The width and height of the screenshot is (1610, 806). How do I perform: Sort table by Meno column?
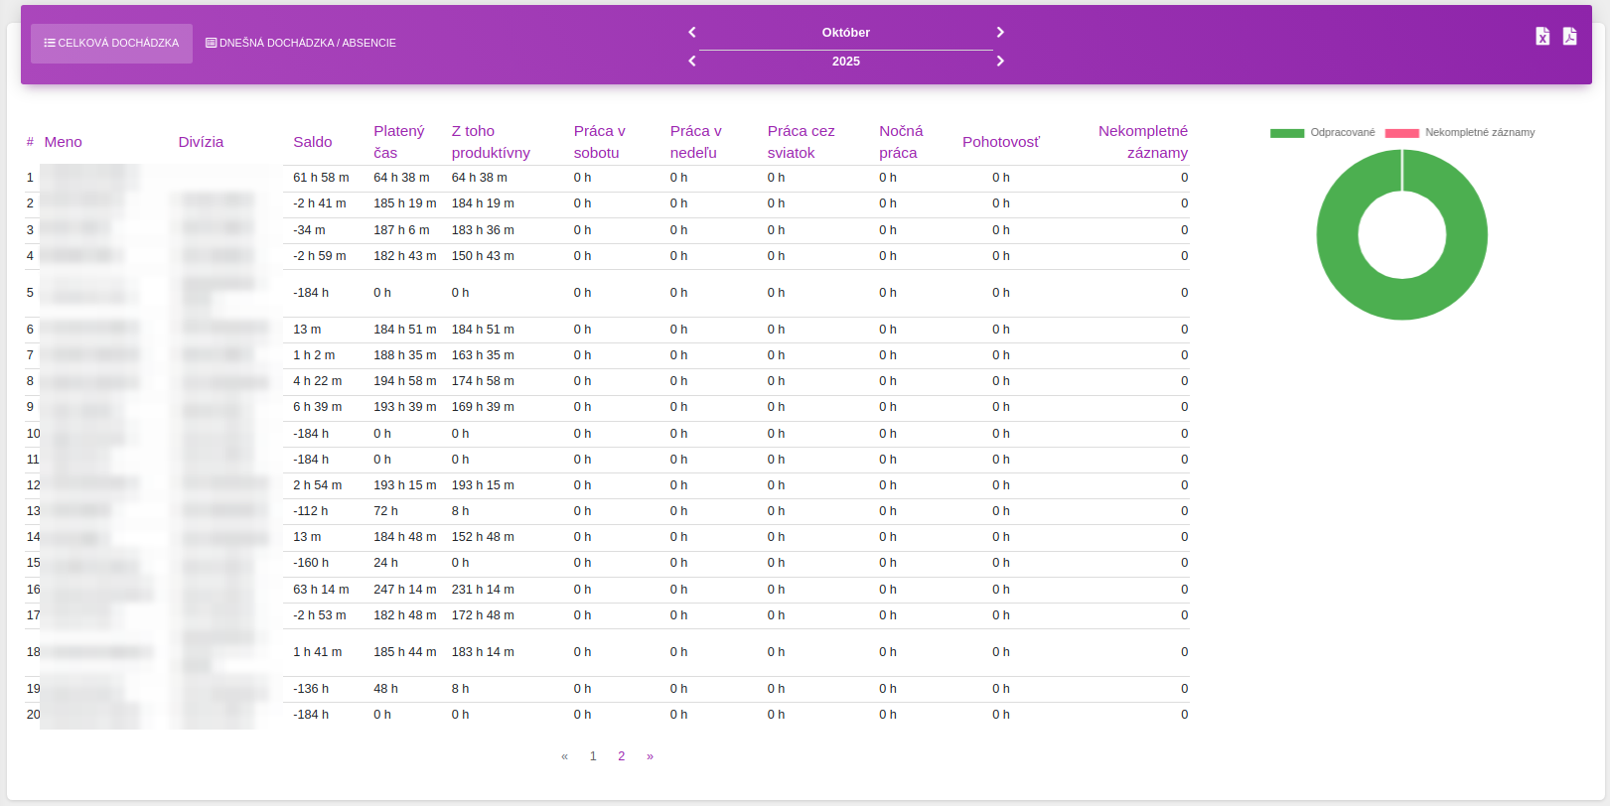(63, 142)
